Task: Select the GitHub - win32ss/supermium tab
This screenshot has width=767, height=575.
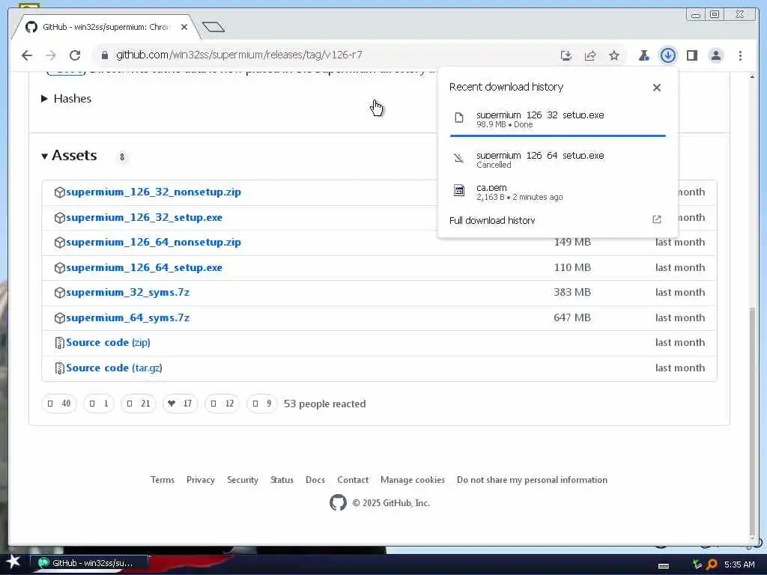Action: tap(105, 27)
